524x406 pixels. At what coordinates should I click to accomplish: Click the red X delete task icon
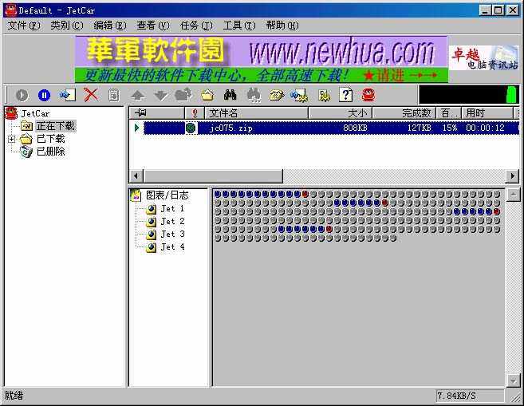tap(91, 95)
